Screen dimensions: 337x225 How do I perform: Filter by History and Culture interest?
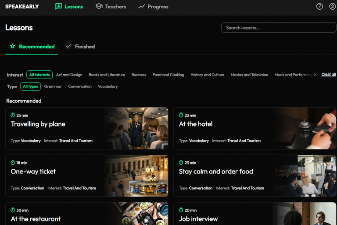point(208,75)
